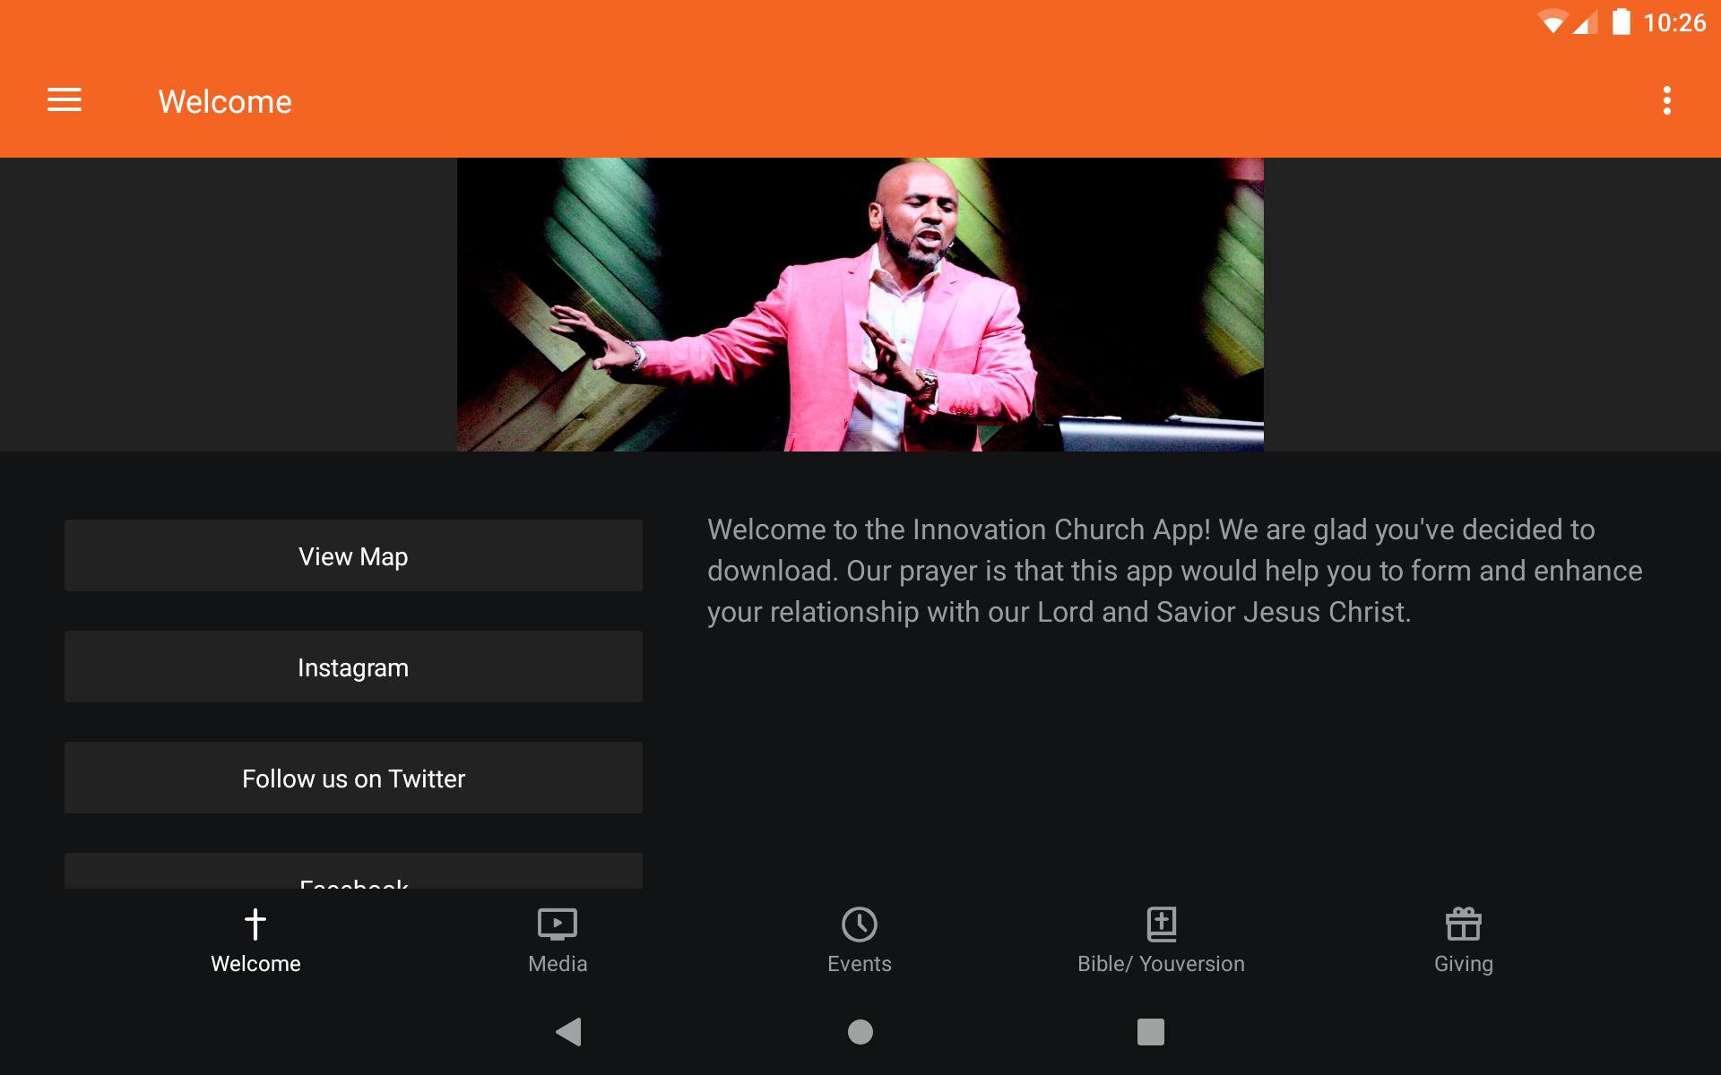
Task: Open the Instagram button
Action: [x=353, y=667]
